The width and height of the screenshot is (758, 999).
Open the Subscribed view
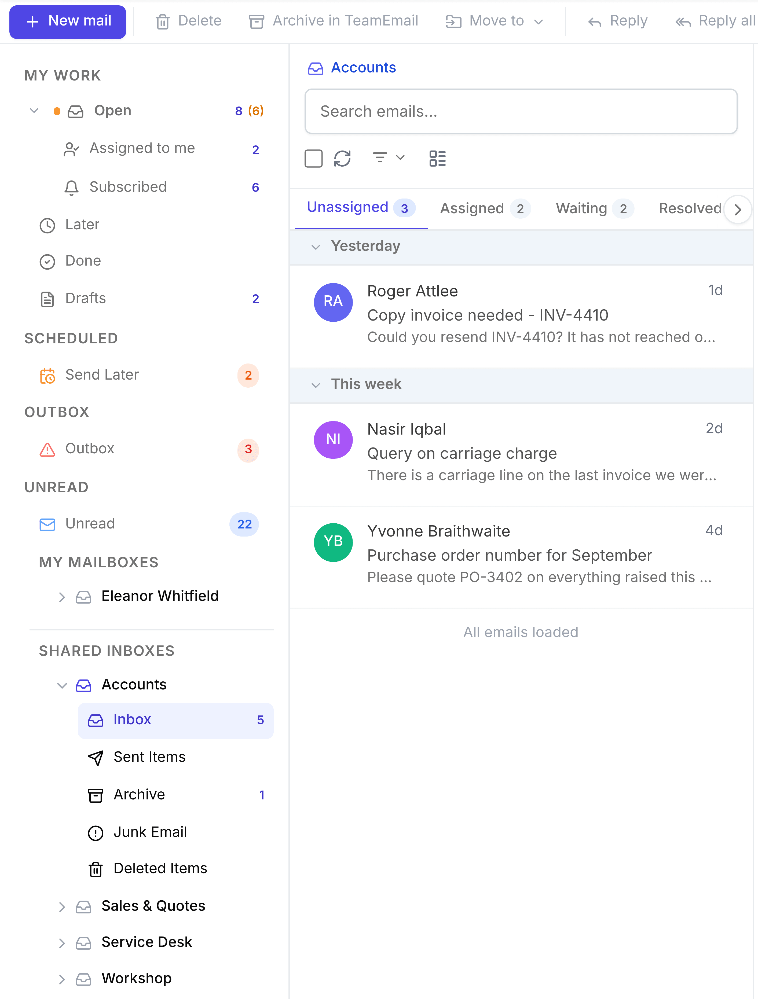[x=161, y=187]
